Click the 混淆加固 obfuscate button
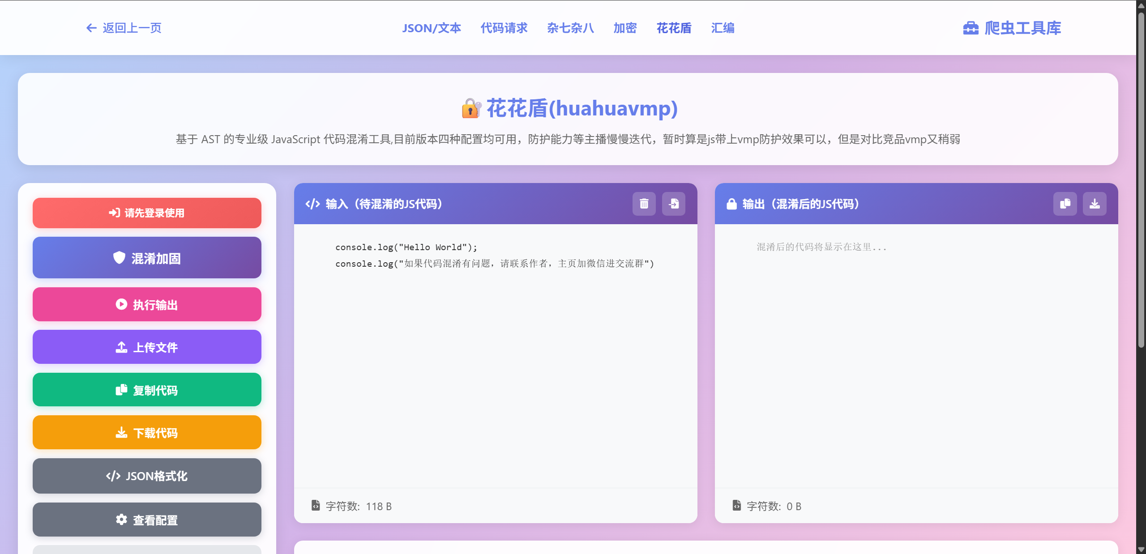1146x554 pixels. pos(147,258)
